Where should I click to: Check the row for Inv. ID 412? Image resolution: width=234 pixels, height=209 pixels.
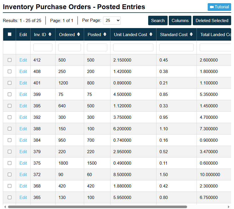(x=9, y=60)
